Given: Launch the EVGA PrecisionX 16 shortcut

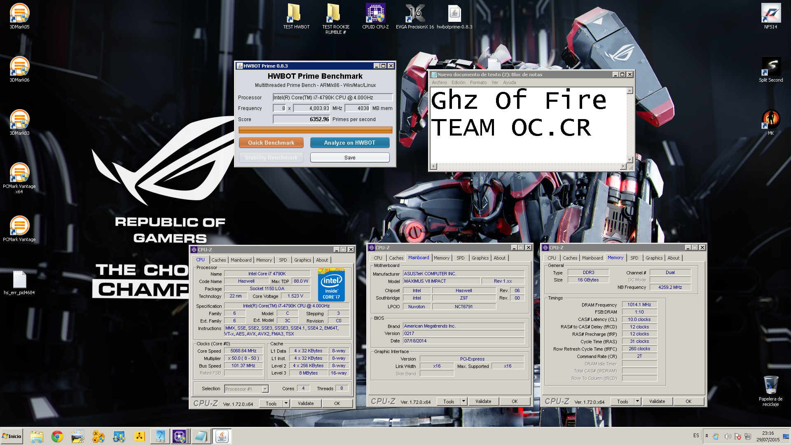Looking at the screenshot, I should tap(414, 16).
